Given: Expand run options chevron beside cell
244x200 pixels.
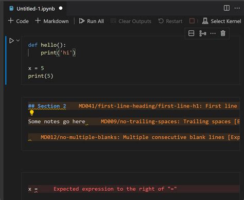Looking at the screenshot, I should 18,41.
